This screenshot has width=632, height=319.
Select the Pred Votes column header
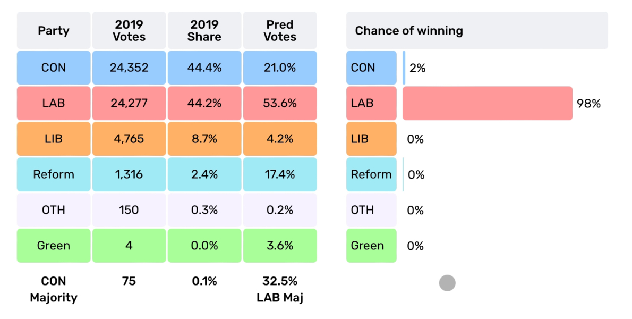click(280, 30)
